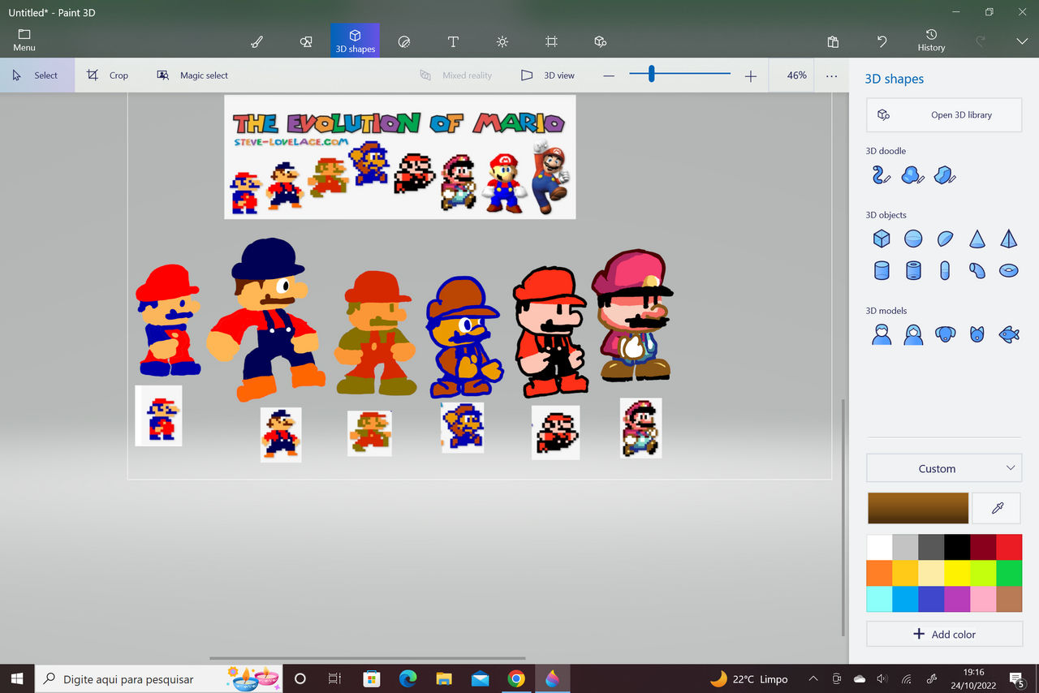Viewport: 1039px width, 693px height.
Task: Activate the Crop tool
Action: [108, 75]
